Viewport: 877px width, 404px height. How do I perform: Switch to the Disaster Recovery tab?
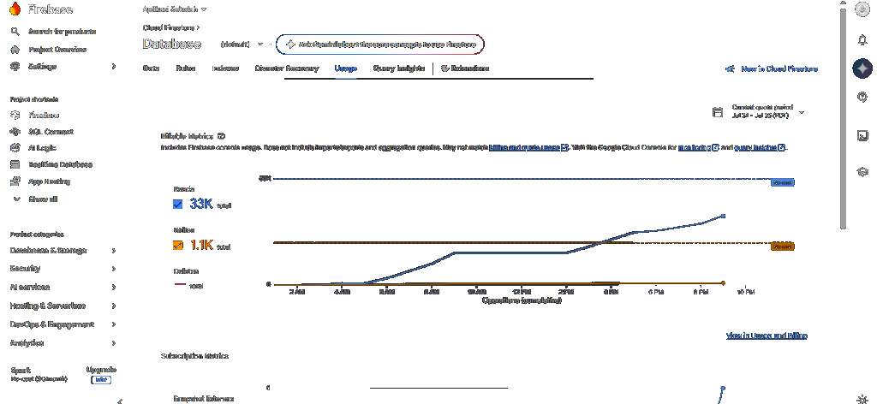(x=286, y=68)
